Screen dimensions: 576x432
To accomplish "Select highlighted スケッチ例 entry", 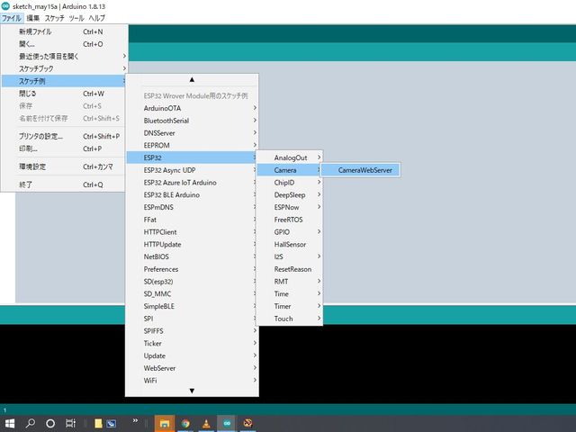I will tap(64, 81).
